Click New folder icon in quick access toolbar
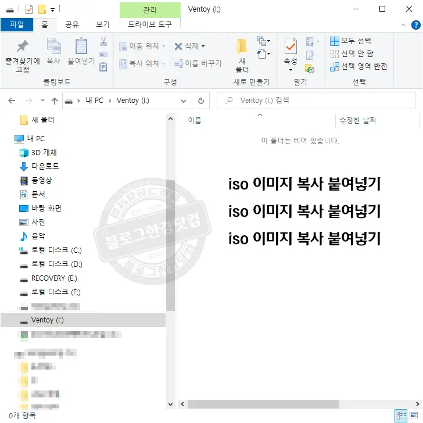423x423 pixels. click(42, 9)
